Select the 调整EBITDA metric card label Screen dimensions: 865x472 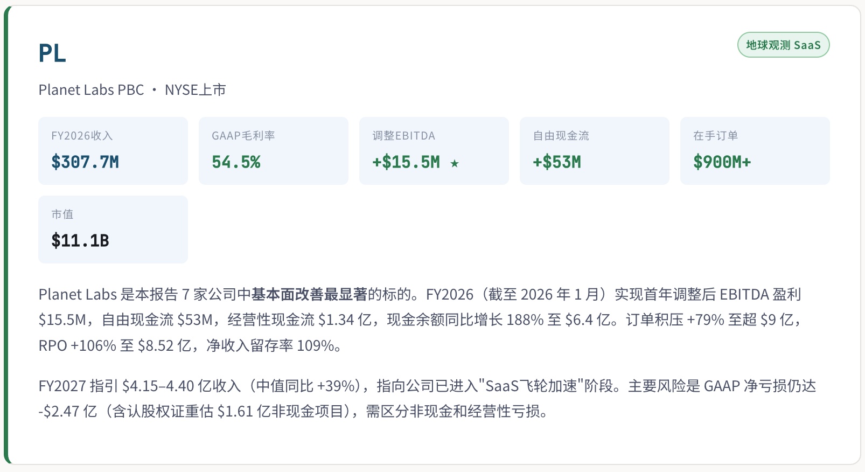point(403,136)
